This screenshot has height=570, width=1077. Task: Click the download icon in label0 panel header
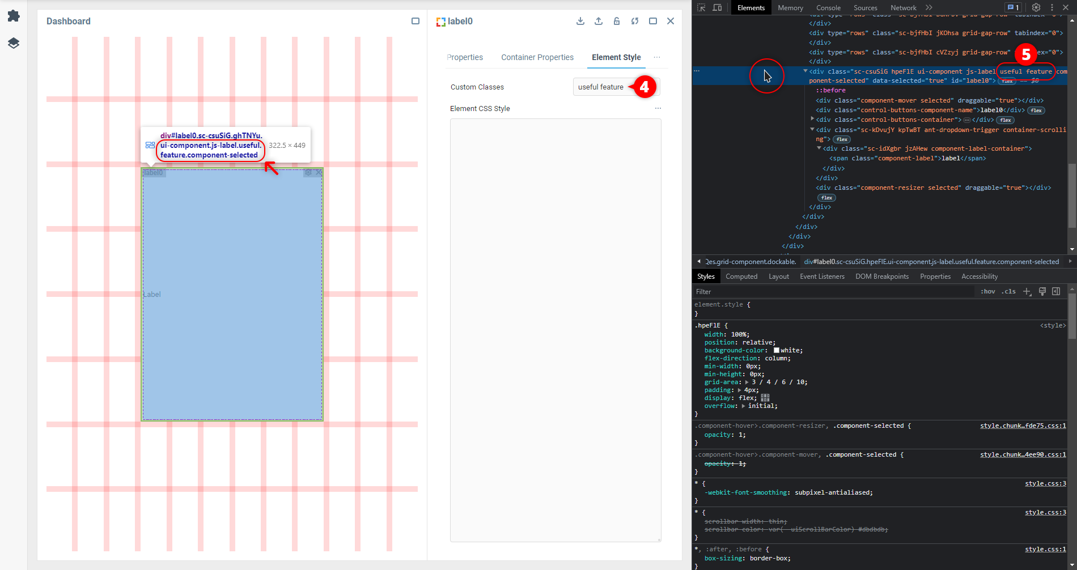(x=580, y=21)
